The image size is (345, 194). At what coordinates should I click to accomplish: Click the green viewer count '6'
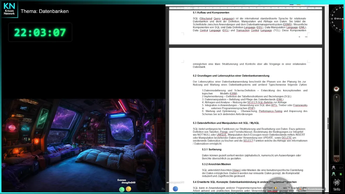341,174
